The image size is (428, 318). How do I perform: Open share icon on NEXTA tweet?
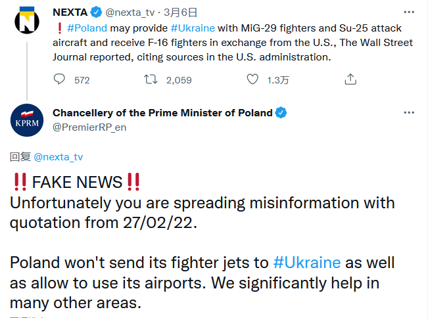(350, 79)
